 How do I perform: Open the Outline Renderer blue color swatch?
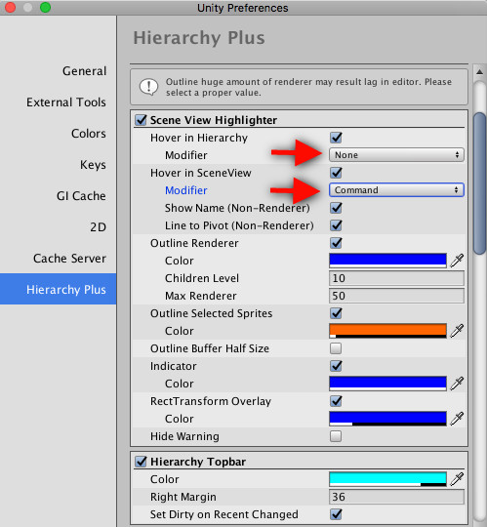(x=387, y=261)
